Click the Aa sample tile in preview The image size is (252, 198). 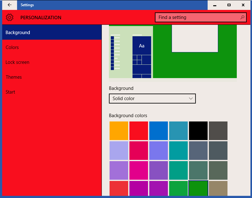[142, 46]
